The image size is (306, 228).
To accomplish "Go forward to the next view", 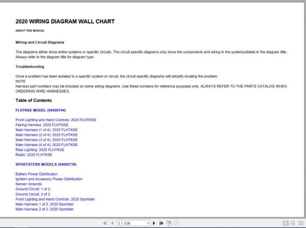I will coord(176,223).
